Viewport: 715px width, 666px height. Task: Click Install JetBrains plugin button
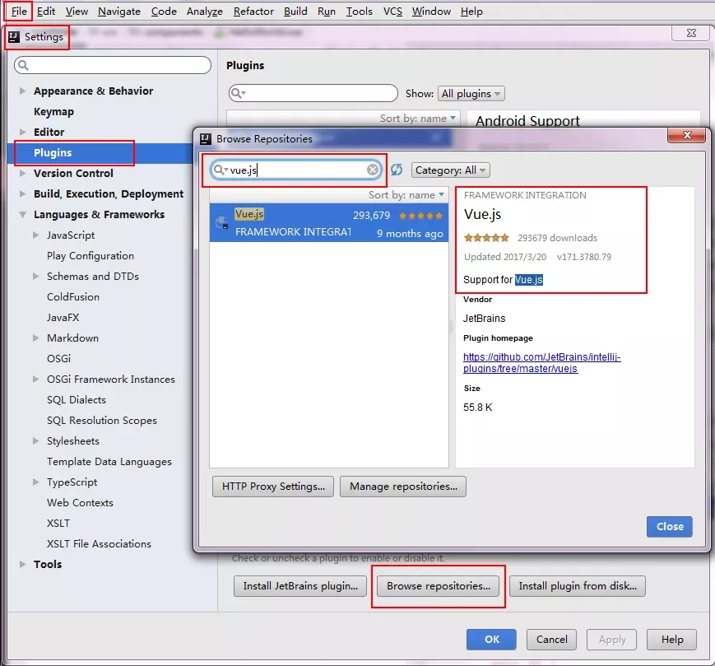click(300, 585)
